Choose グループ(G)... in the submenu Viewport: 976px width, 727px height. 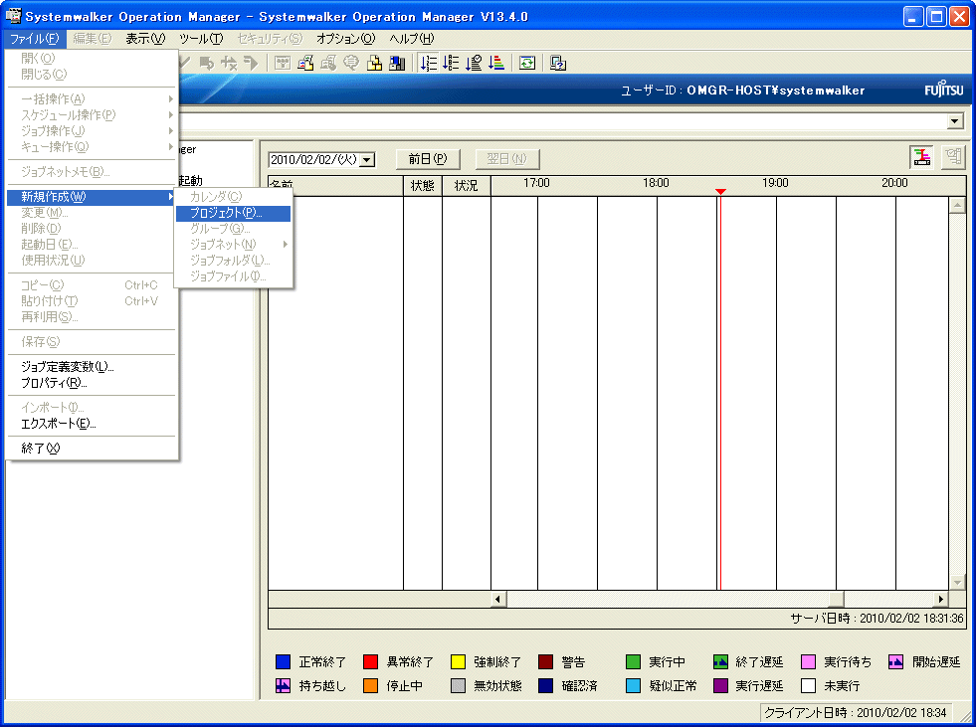234,229
